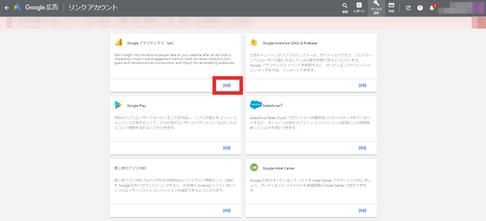Click the Hotel Center オーディエンス リスト description
The image size is (486, 221).
311,185
